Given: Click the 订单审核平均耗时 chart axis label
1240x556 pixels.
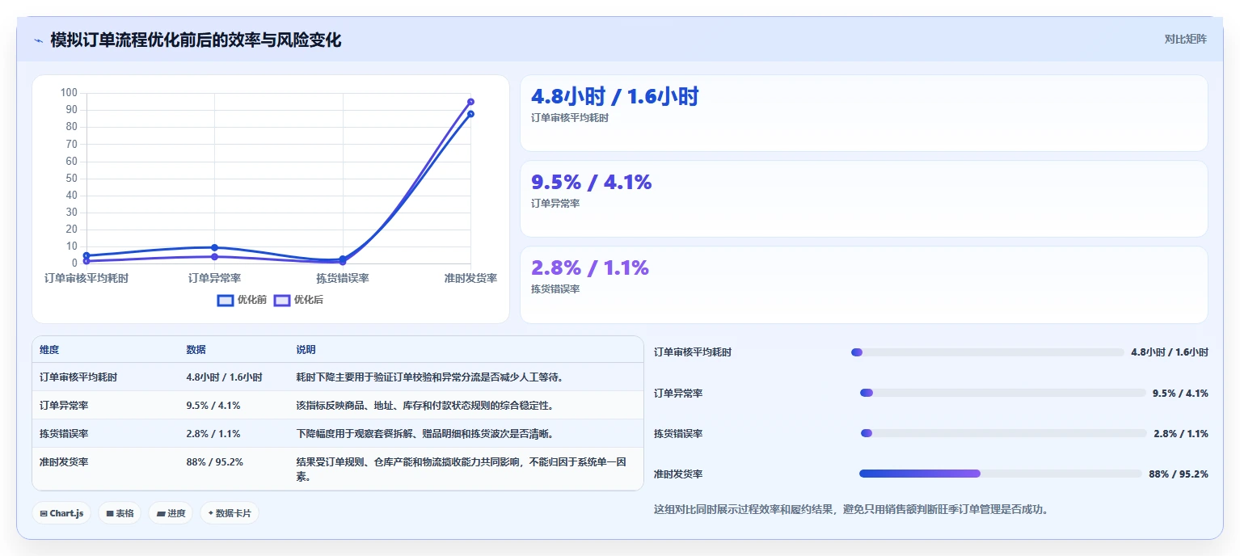Looking at the screenshot, I should (x=86, y=278).
